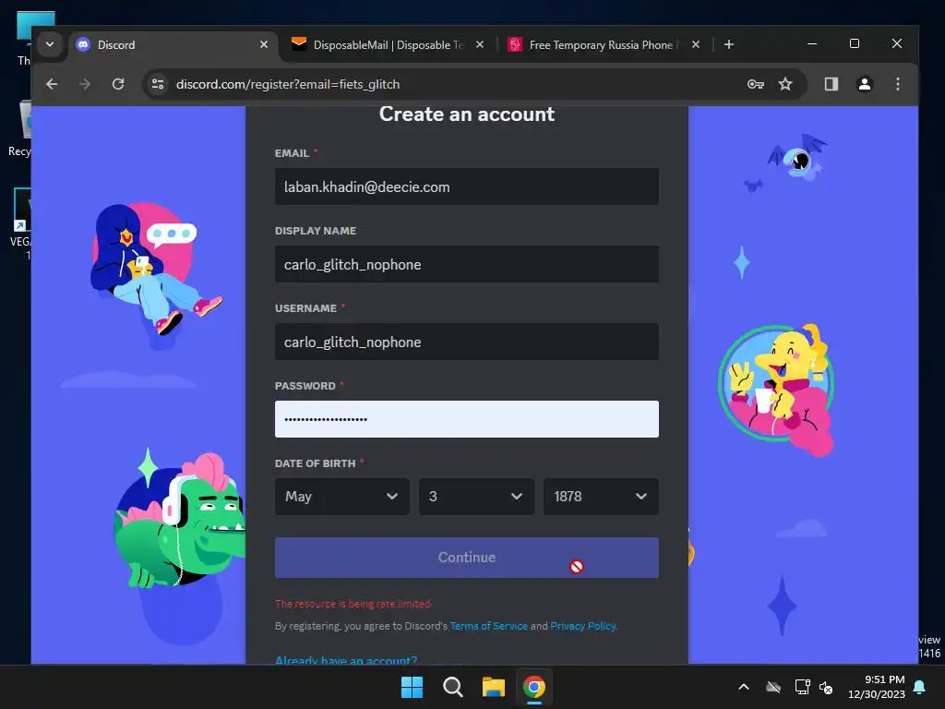Click the Chrome taskbar icon
The height and width of the screenshot is (709, 945).
pos(534,687)
